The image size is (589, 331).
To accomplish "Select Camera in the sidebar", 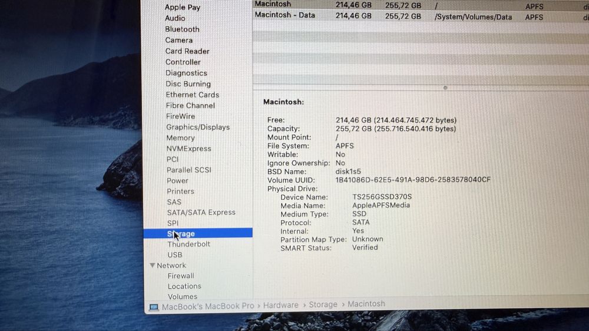I will click(179, 40).
